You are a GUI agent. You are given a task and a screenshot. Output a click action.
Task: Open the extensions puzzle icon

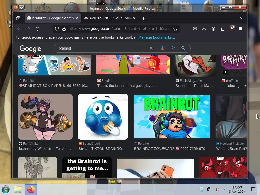pos(222,29)
